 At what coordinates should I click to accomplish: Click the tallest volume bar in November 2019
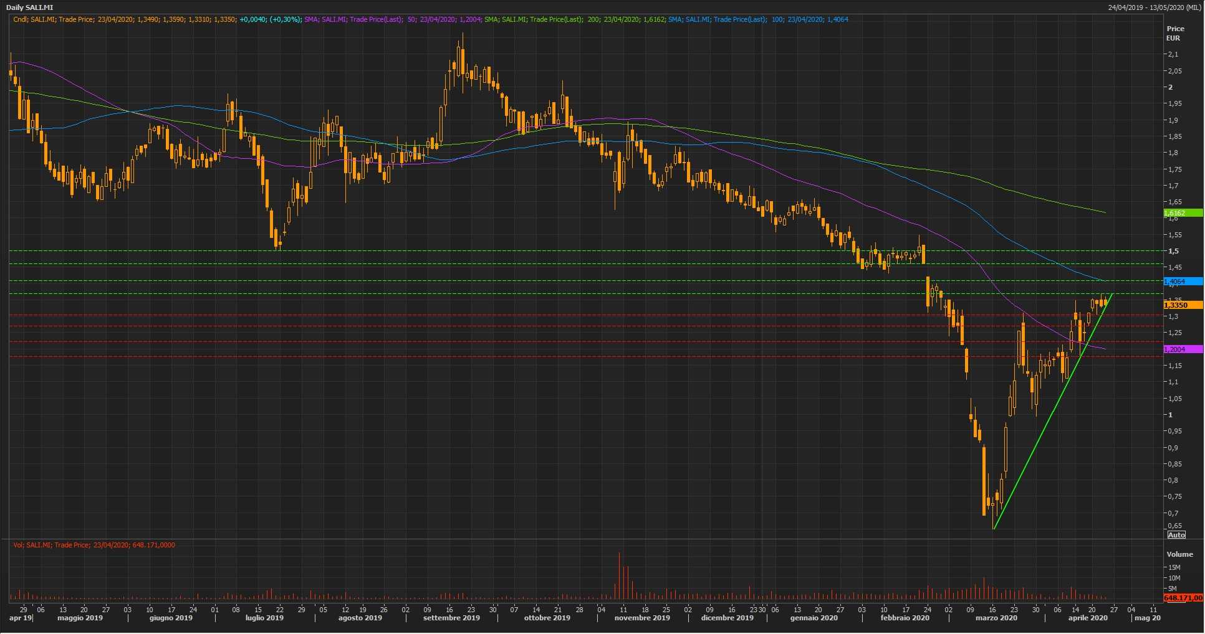click(x=619, y=576)
